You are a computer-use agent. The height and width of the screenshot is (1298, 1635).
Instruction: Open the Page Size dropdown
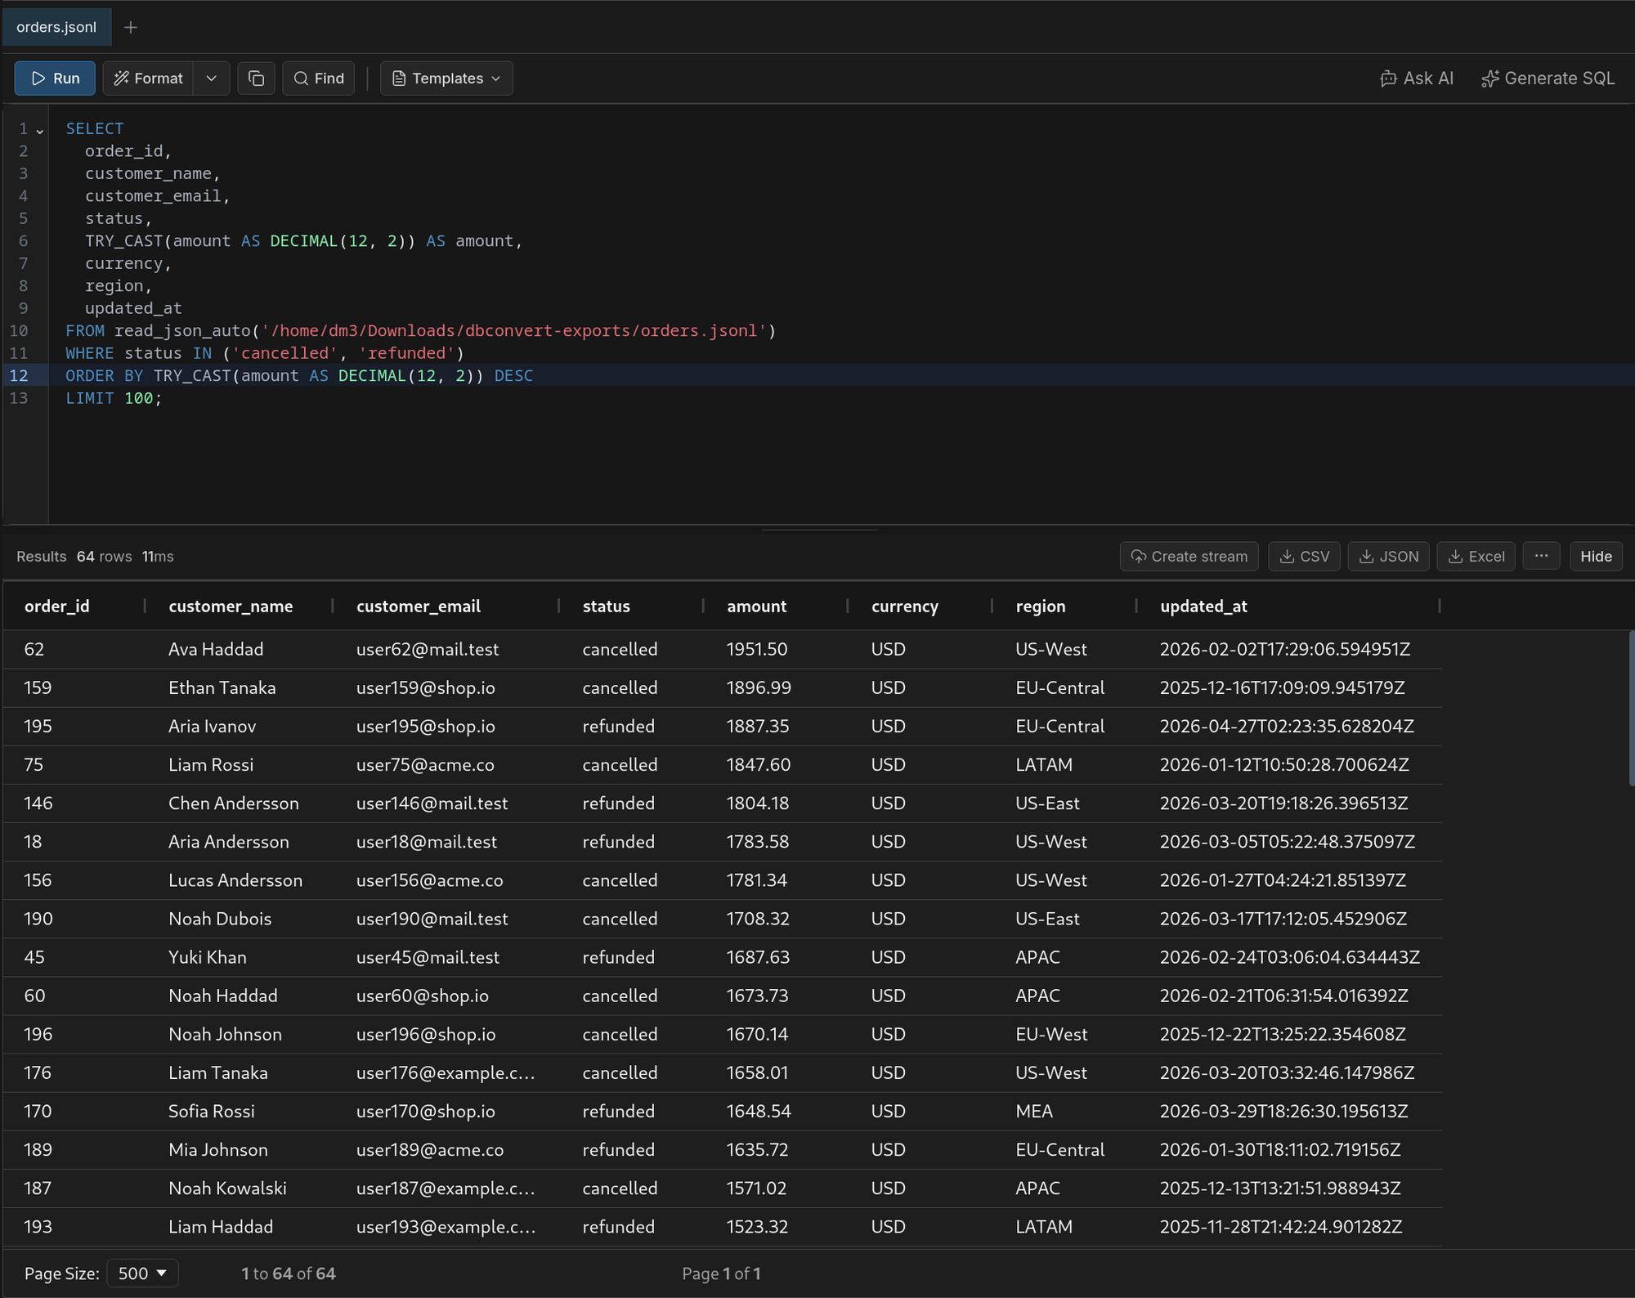[x=142, y=1273]
